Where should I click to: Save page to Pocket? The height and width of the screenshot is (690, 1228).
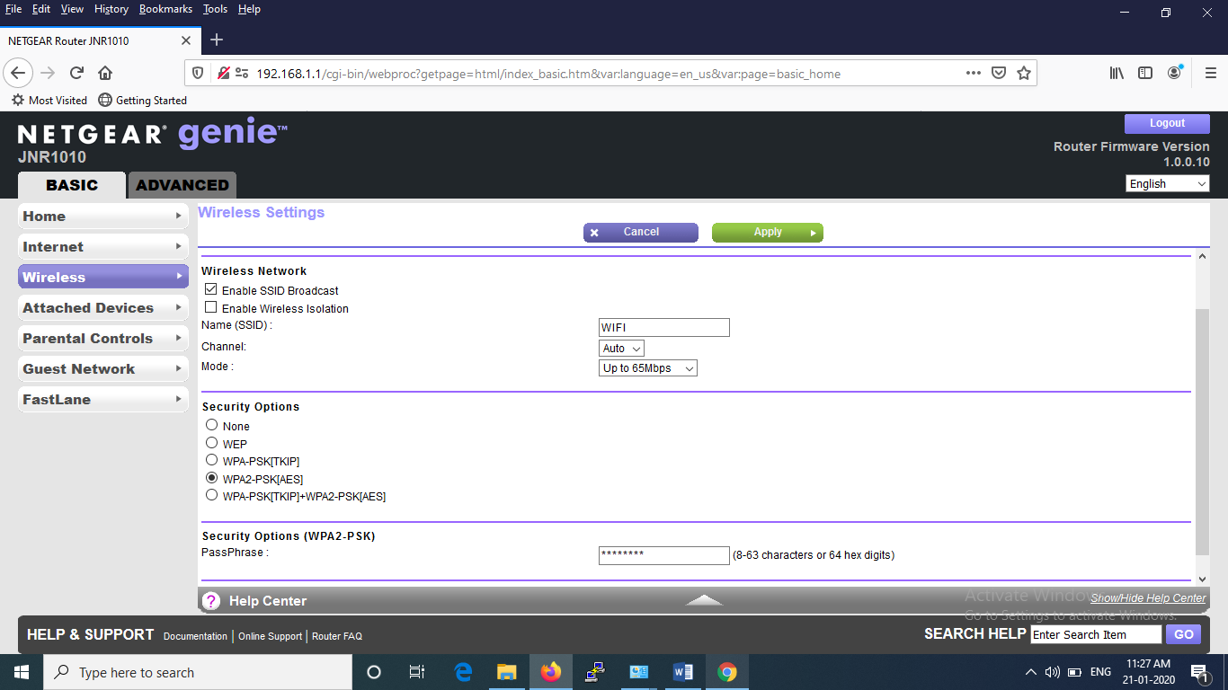tap(999, 73)
